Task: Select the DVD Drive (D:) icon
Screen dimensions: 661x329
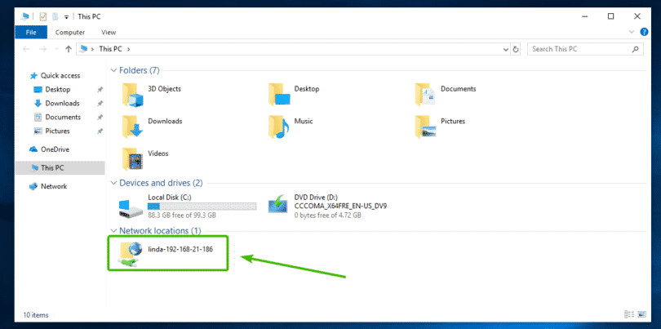Action: point(278,206)
